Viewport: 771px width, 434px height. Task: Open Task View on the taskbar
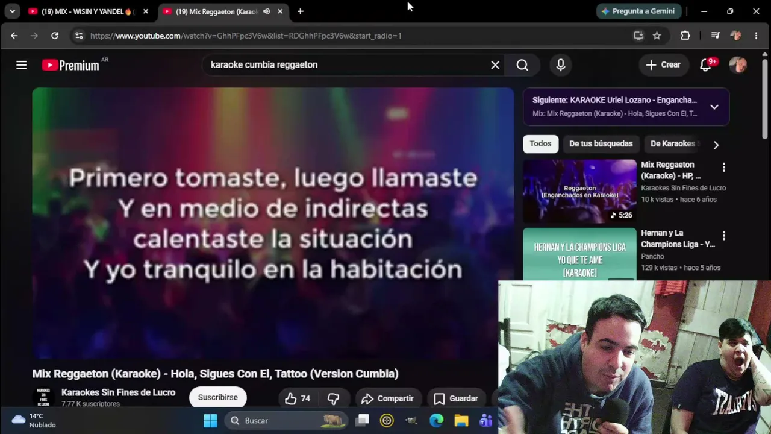(x=362, y=421)
